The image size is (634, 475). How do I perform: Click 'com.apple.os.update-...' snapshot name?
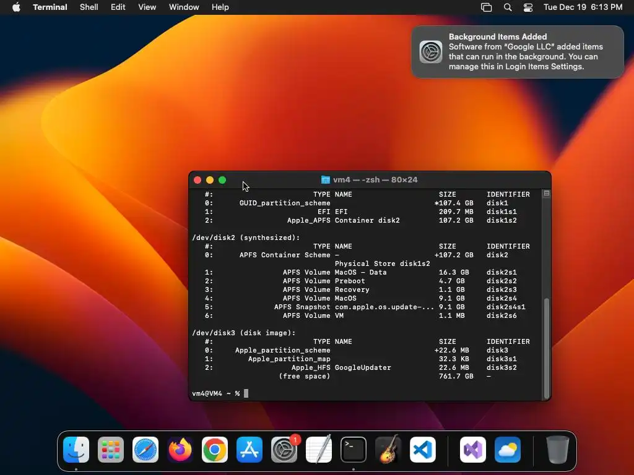(384, 307)
